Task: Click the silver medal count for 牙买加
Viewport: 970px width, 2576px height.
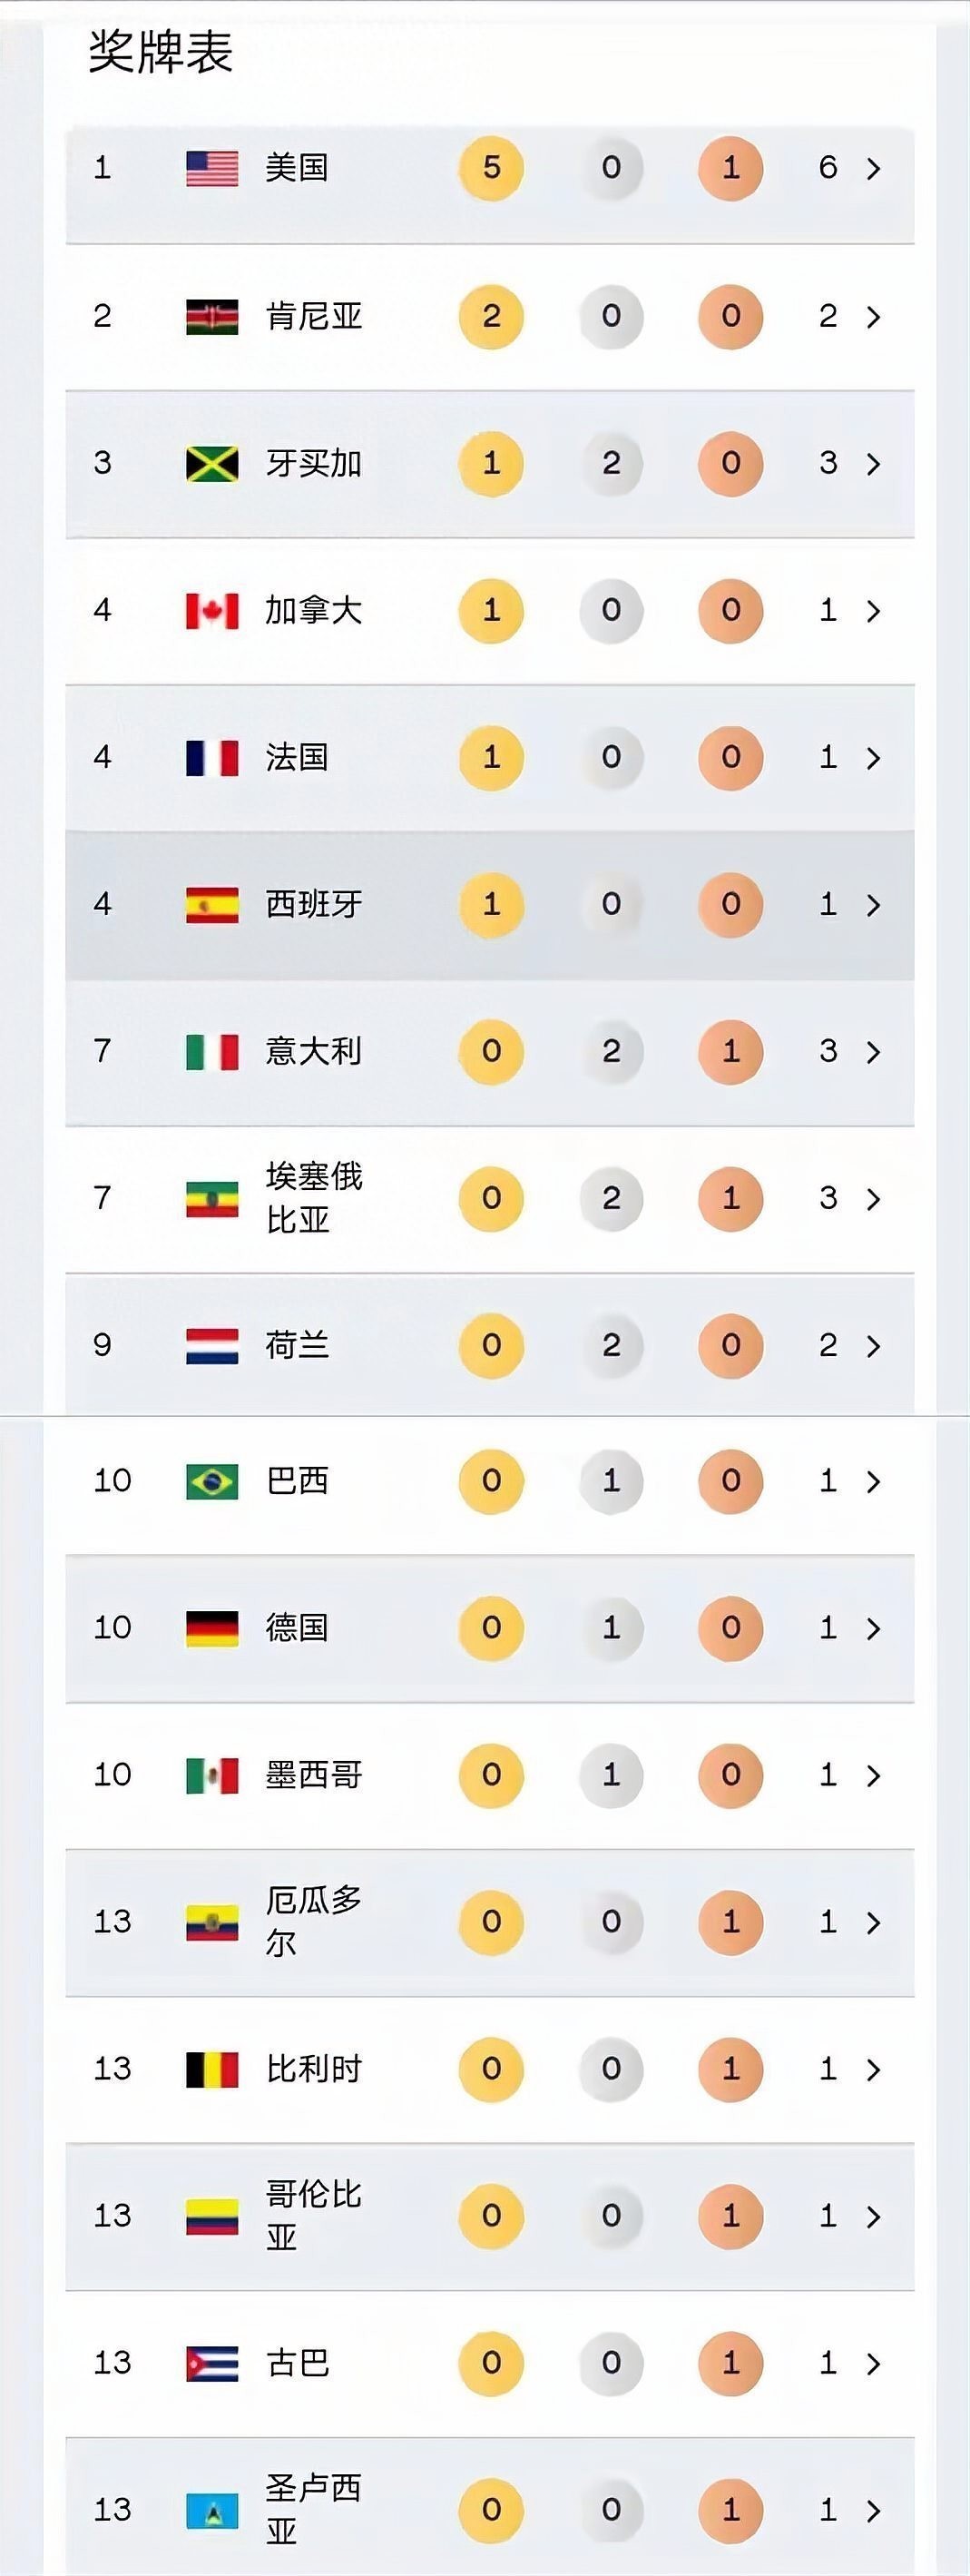Action: point(611,463)
